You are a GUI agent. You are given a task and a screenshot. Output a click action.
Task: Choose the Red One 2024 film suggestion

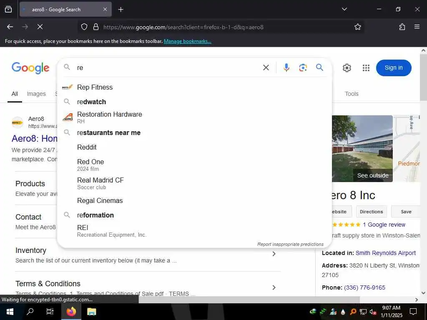pyautogui.click(x=194, y=165)
